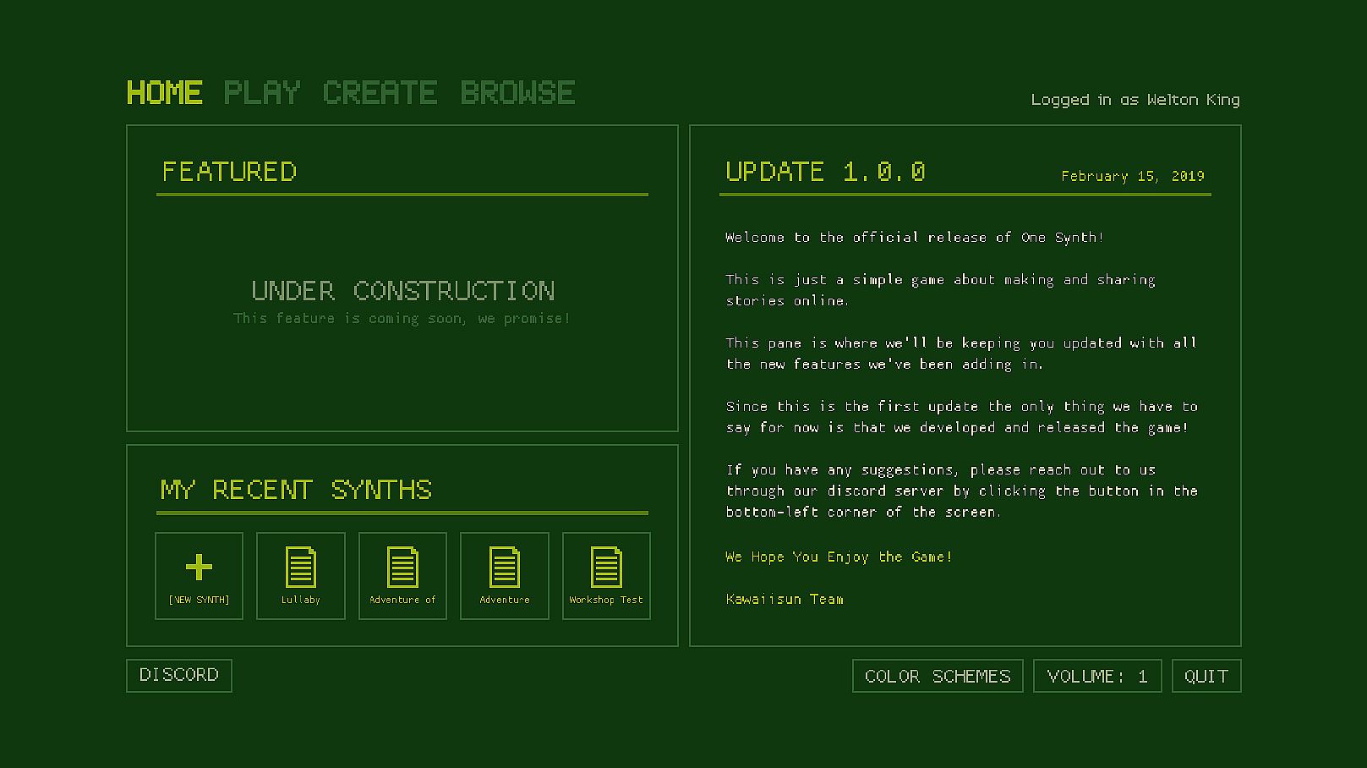
Task: Open the Lullaby synth document
Action: 301,576
